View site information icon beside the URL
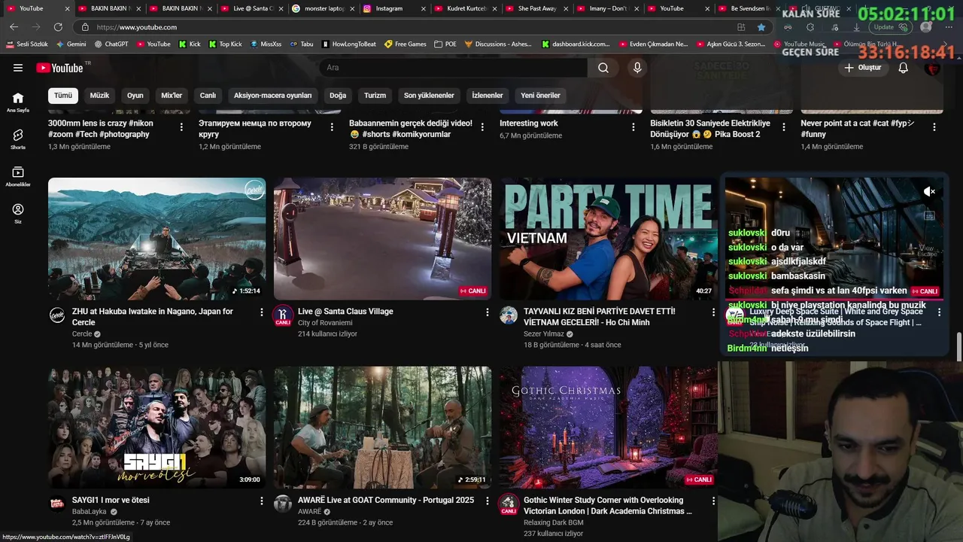This screenshot has width=963, height=542. (85, 27)
